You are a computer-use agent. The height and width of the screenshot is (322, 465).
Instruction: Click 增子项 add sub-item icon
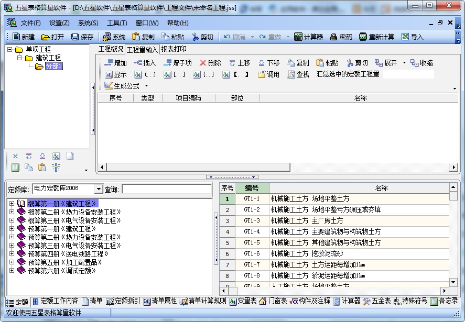click(168, 63)
